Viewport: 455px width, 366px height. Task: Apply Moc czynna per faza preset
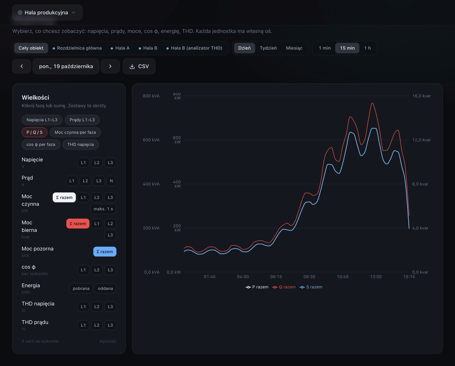pos(75,132)
